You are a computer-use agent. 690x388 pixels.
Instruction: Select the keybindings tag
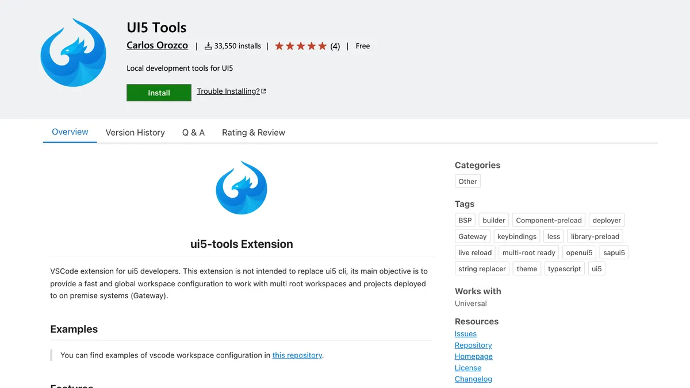[x=517, y=236]
